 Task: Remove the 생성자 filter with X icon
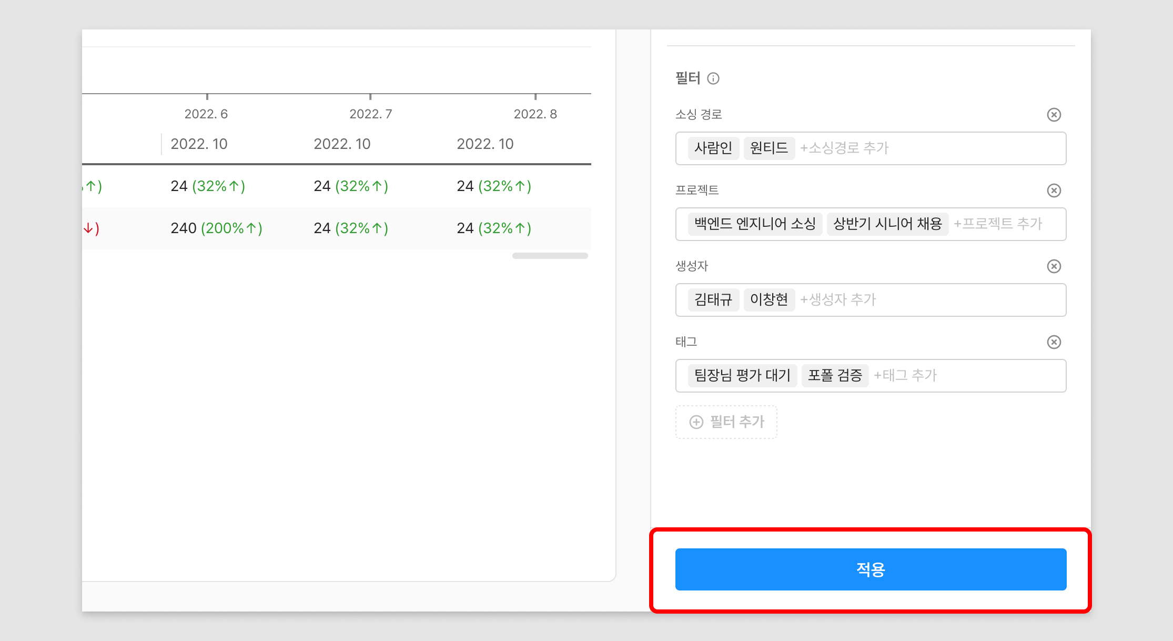(1054, 266)
